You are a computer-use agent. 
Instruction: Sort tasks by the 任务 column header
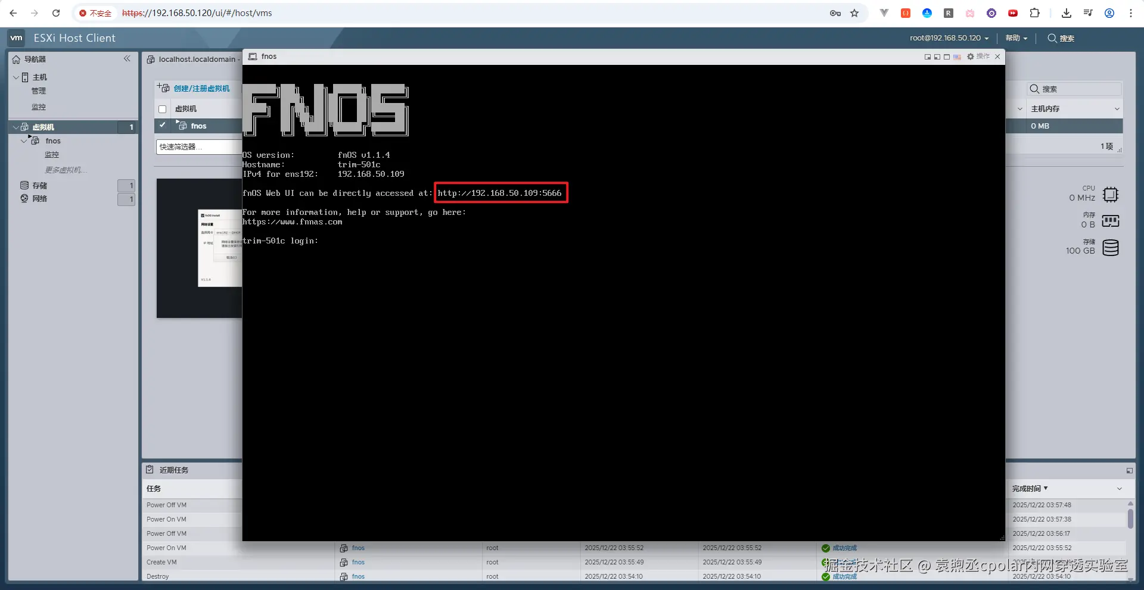click(154, 489)
